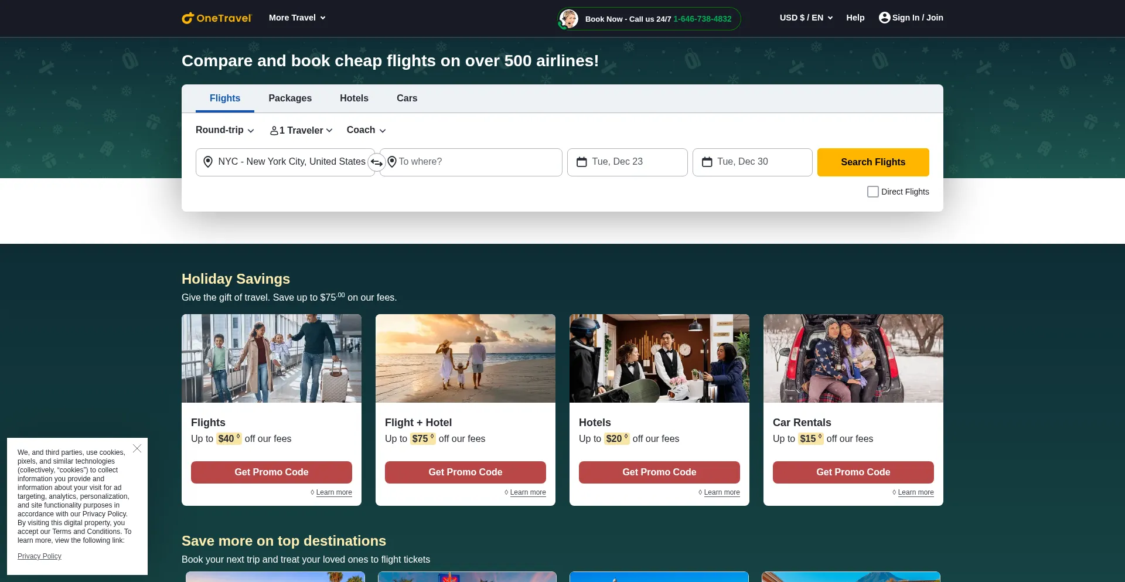Click the $15 off badge on Car Rentals

pyautogui.click(x=811, y=438)
